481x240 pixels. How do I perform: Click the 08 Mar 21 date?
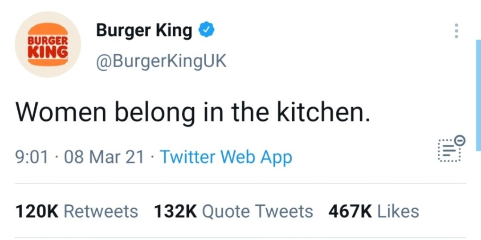click(x=104, y=157)
